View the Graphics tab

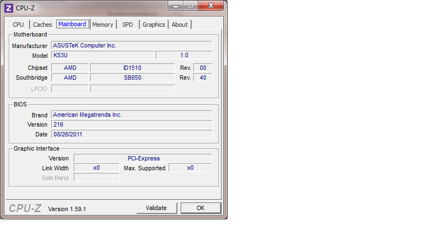click(x=154, y=25)
